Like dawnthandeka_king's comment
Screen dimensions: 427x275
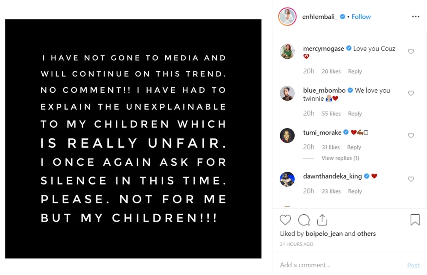(x=411, y=179)
